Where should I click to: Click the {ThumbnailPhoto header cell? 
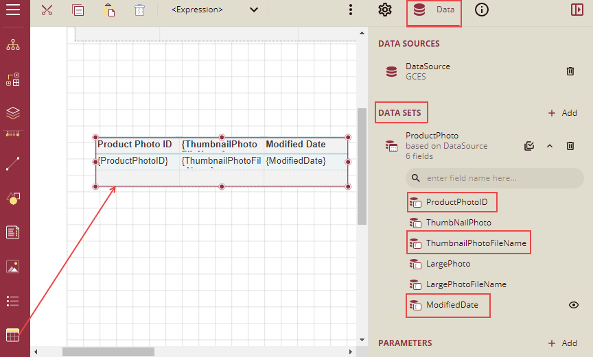click(222, 145)
